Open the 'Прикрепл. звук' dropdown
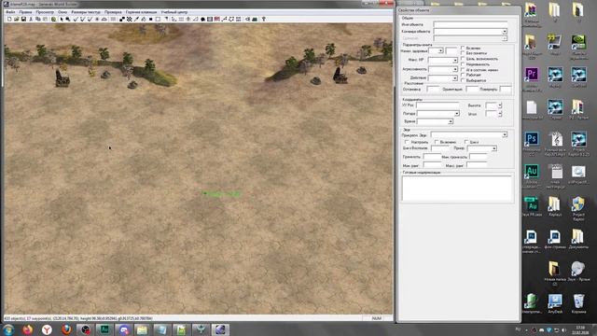This screenshot has height=336, width=597. pos(505,134)
